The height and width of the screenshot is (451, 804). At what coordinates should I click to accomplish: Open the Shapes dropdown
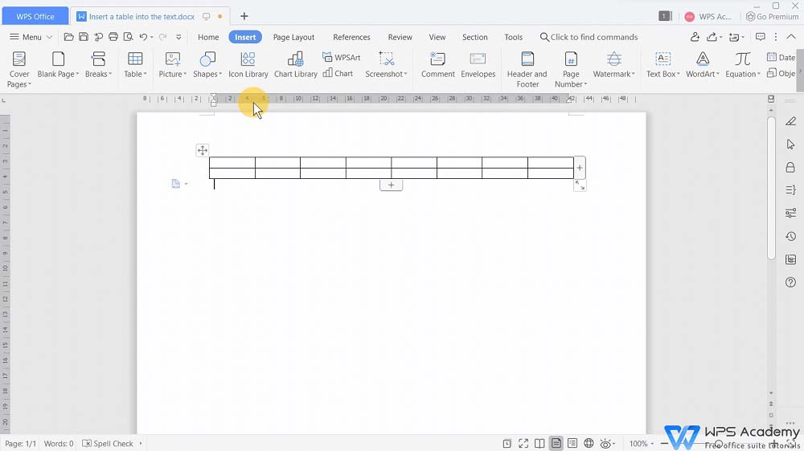tap(207, 74)
